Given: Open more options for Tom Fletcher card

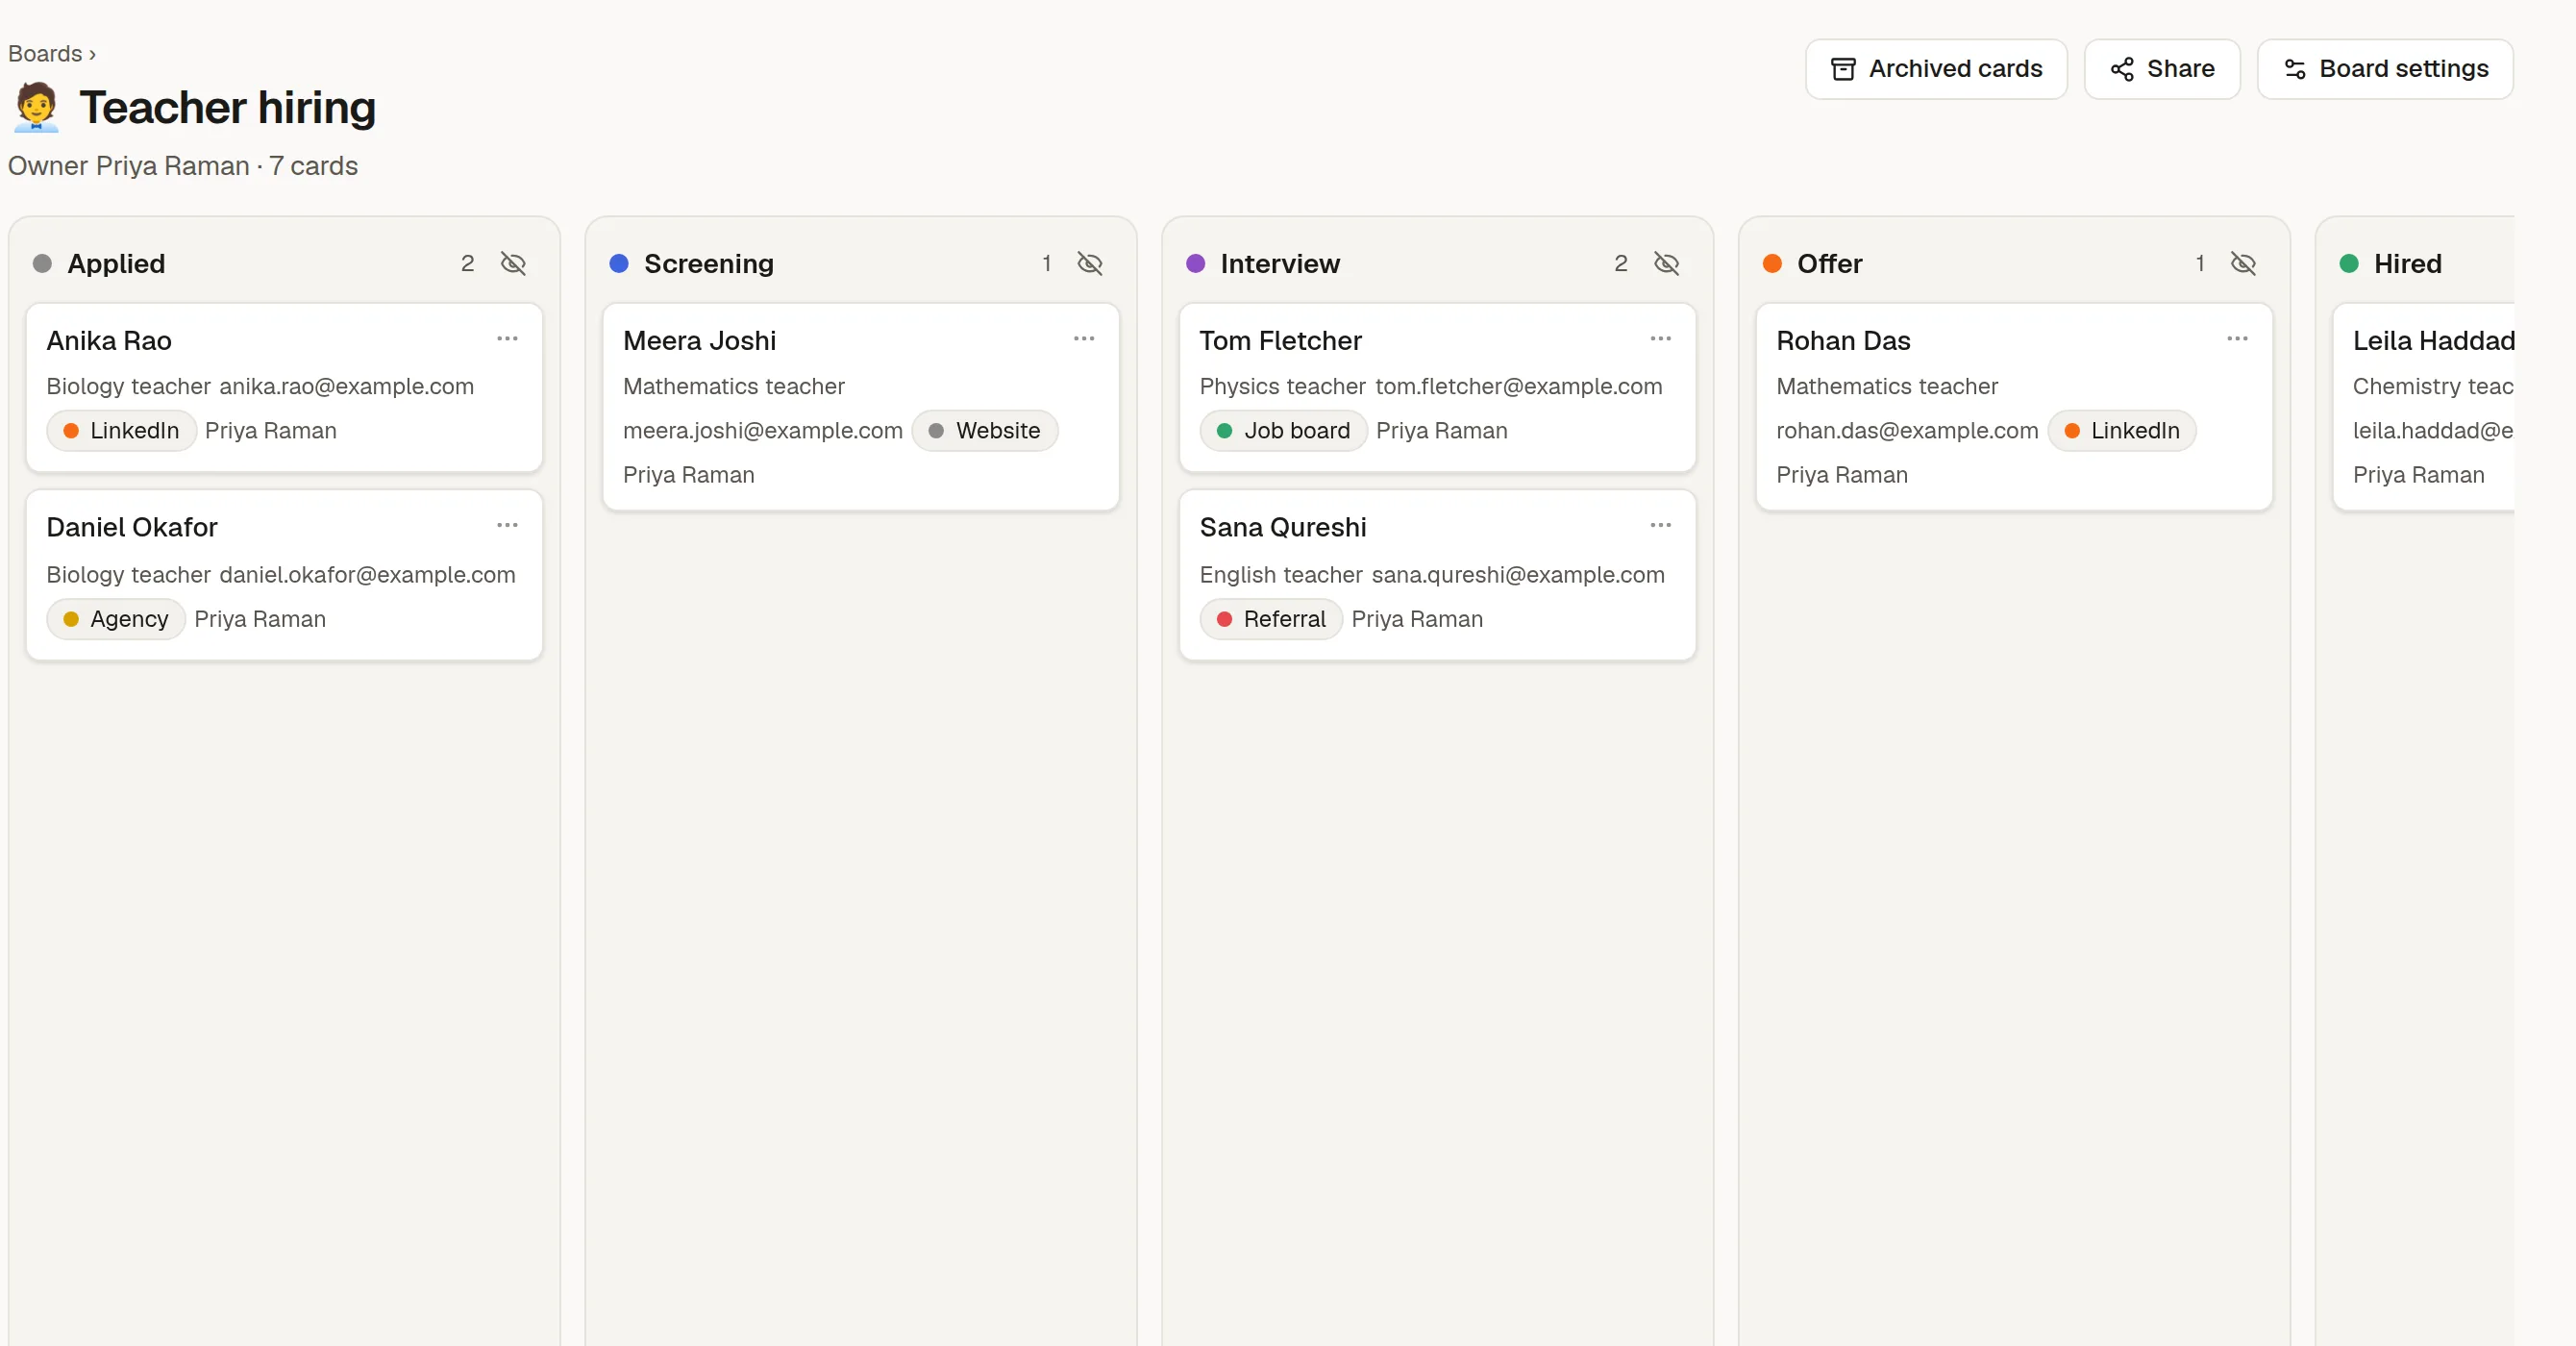Looking at the screenshot, I should pyautogui.click(x=1661, y=339).
